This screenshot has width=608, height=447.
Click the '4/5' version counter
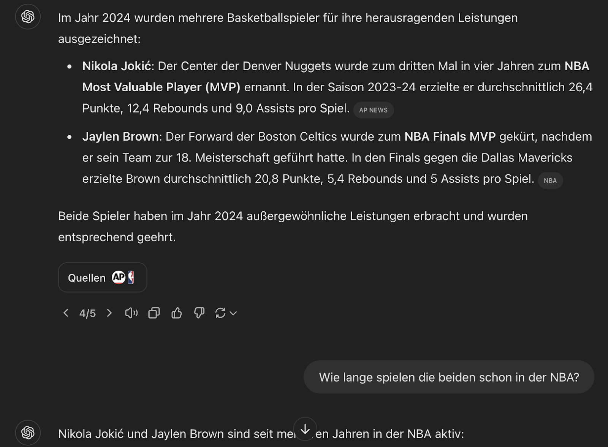87,313
